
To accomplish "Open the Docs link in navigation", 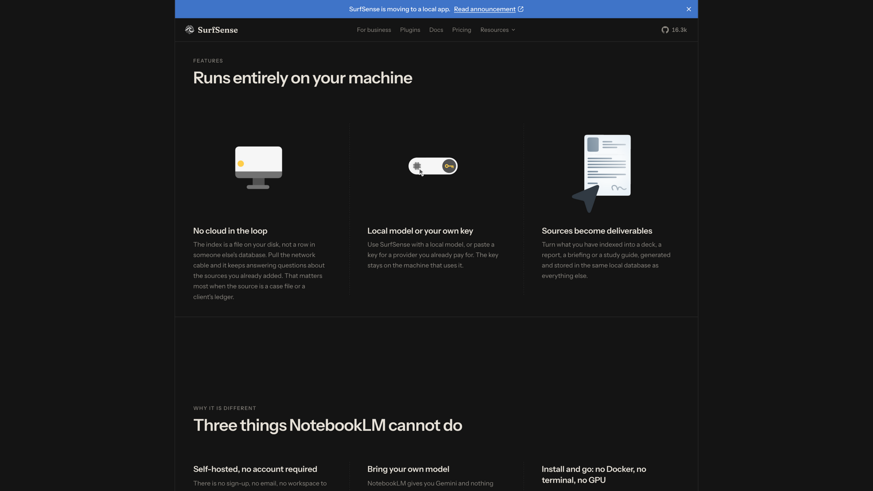I will 436,30.
